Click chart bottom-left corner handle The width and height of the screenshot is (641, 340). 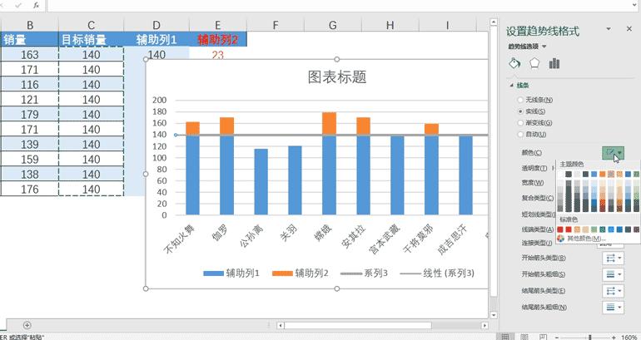(x=146, y=289)
